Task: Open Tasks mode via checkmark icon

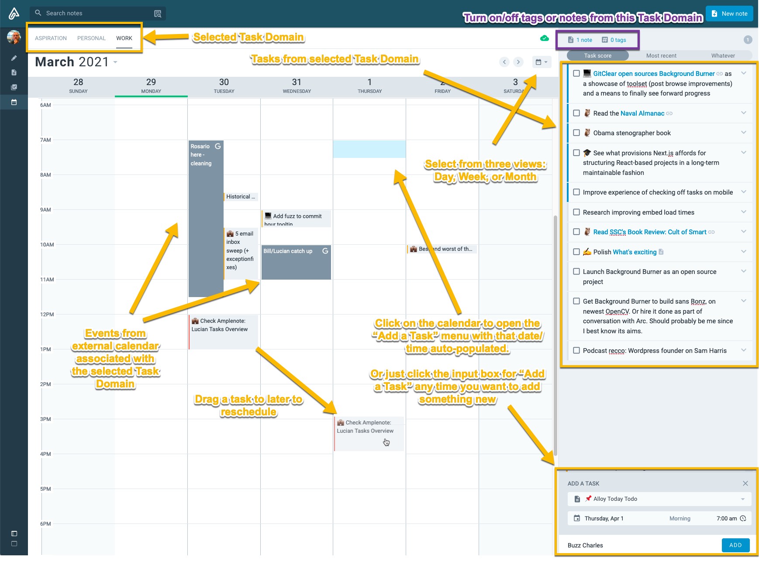Action: [x=14, y=87]
